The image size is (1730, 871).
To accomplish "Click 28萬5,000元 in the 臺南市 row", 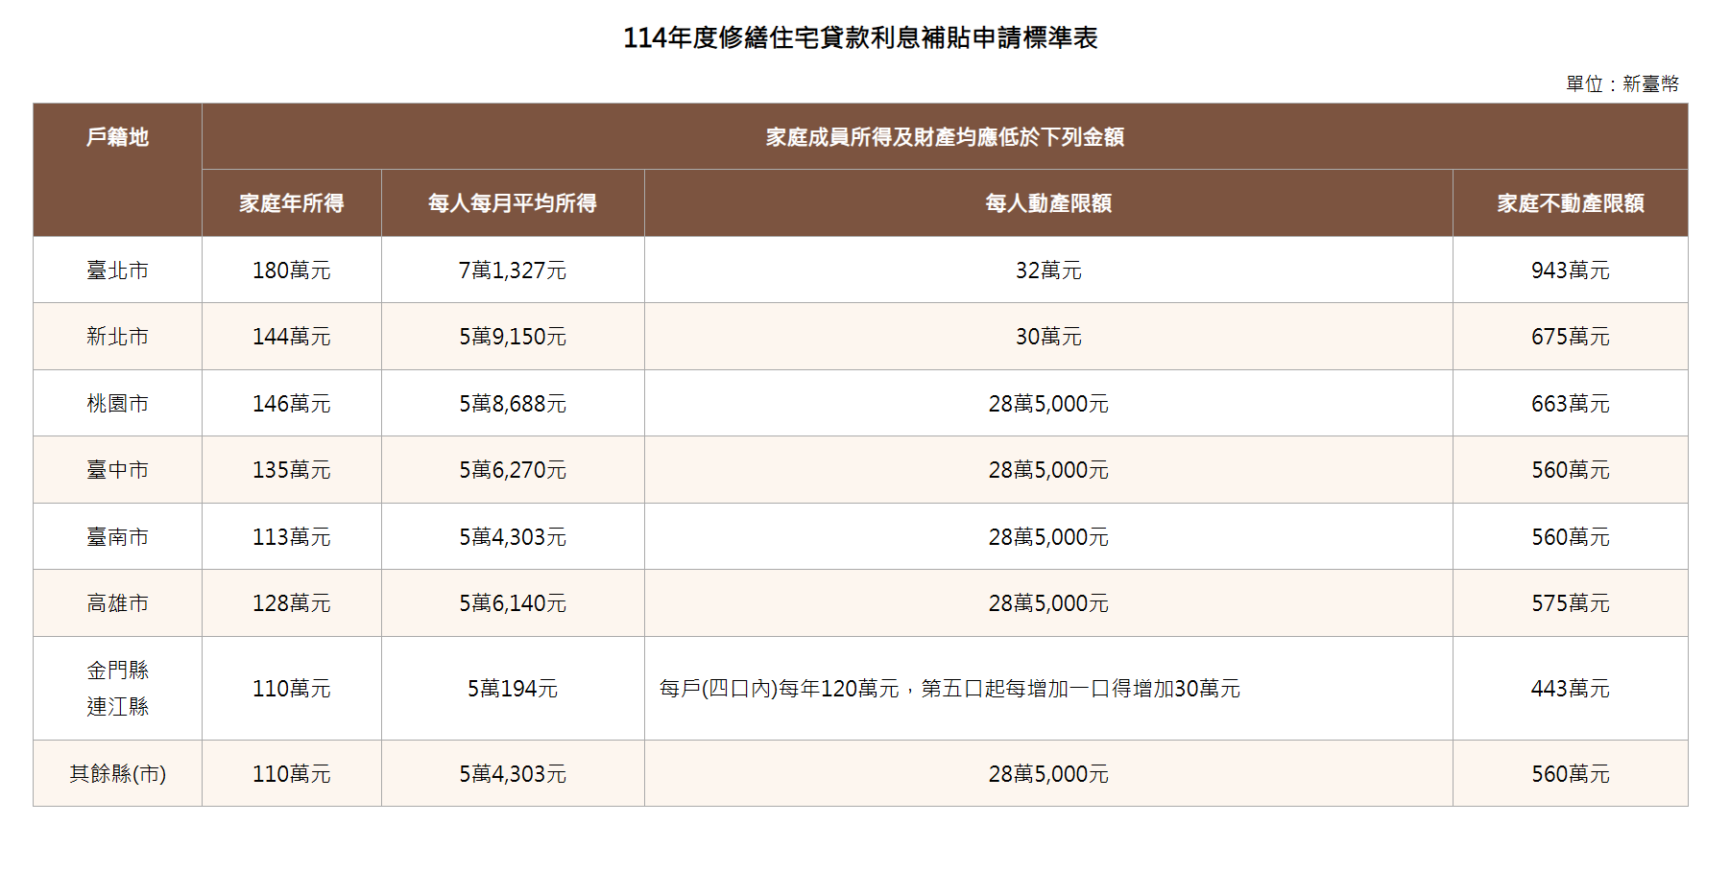I will coord(1048,537).
